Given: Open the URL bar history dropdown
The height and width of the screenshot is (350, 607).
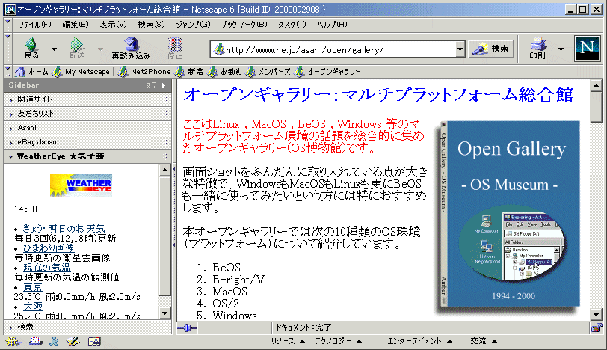Looking at the screenshot, I should click(460, 49).
